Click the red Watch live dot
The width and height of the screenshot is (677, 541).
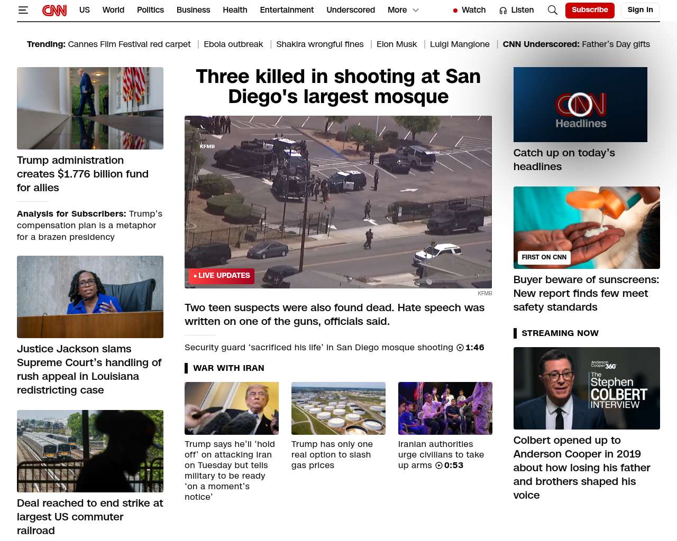[x=455, y=11]
